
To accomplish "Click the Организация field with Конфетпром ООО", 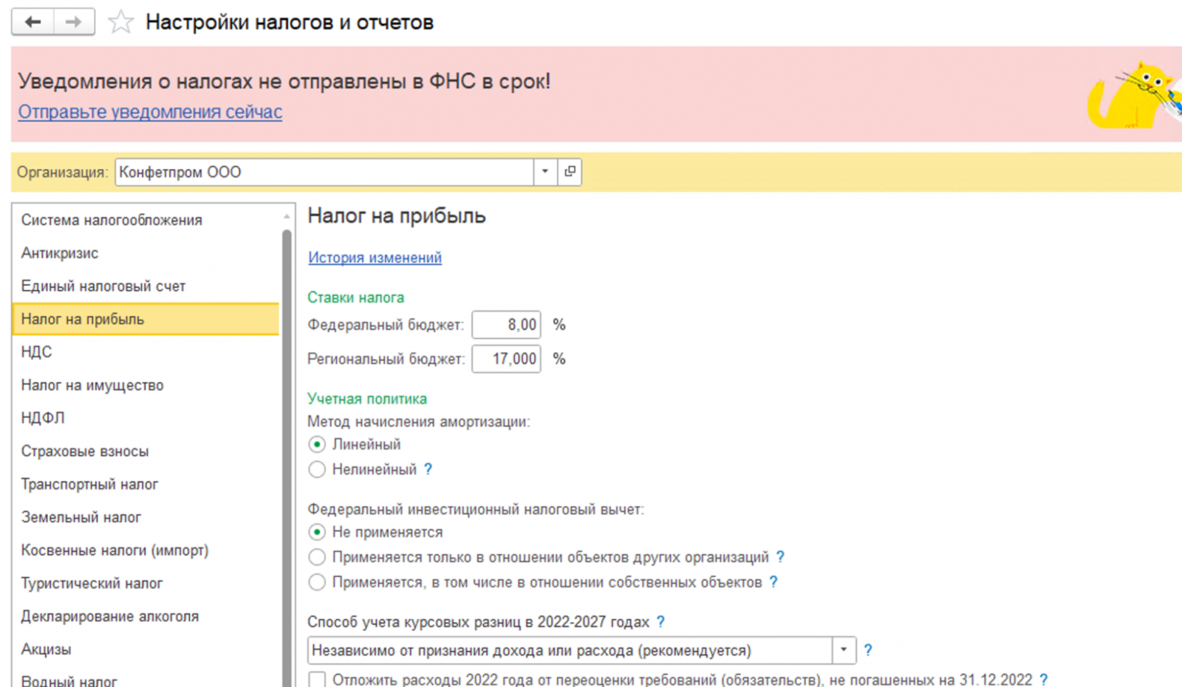I will click(x=324, y=172).
